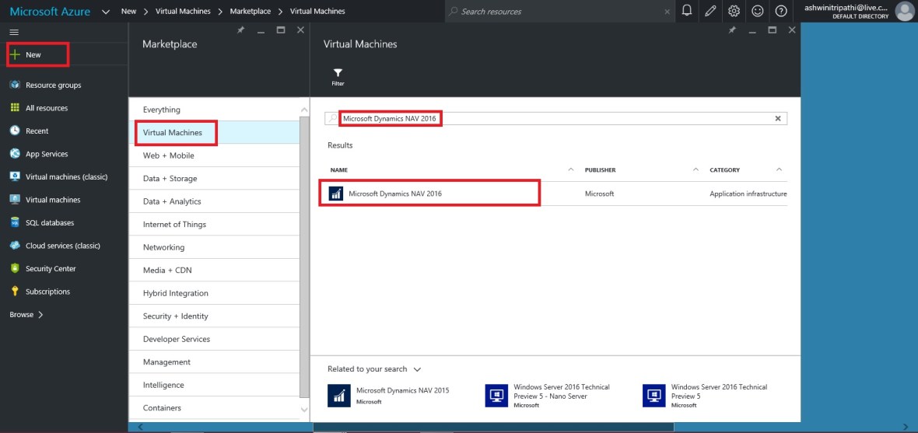Click the smiley feedback icon
918x433 pixels.
pyautogui.click(x=758, y=11)
